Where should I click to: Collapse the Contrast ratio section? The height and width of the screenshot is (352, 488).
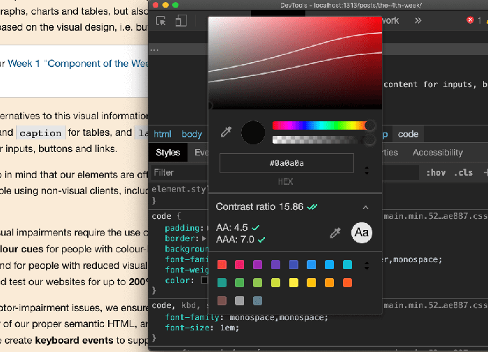pyautogui.click(x=365, y=207)
